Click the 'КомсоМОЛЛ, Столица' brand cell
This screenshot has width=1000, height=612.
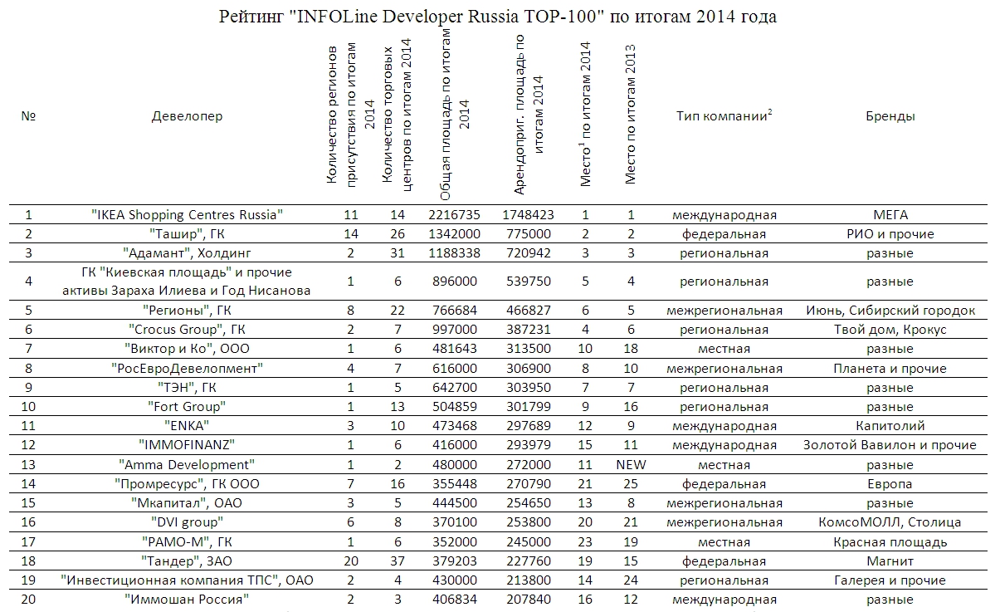pyautogui.click(x=890, y=522)
